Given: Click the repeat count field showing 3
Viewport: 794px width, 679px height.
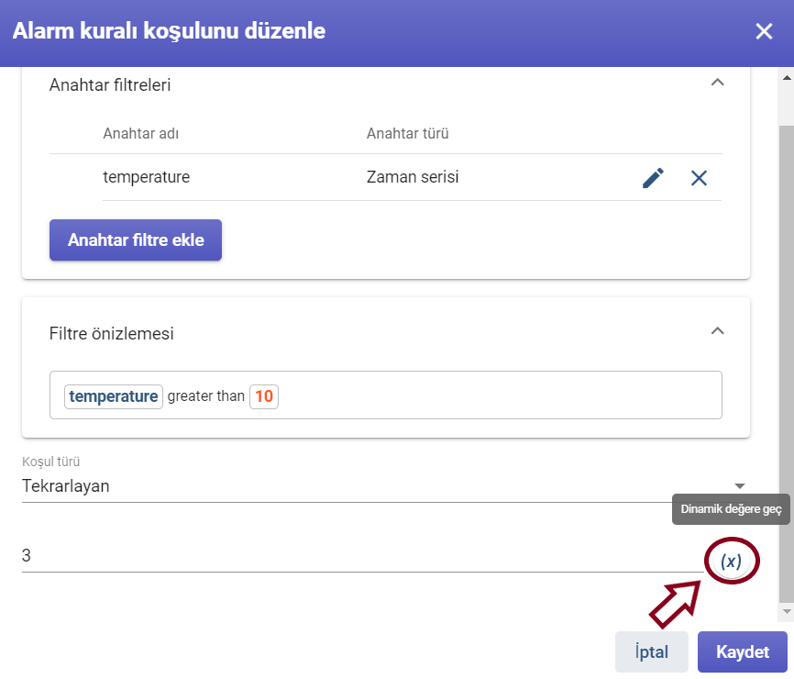Looking at the screenshot, I should [362, 556].
